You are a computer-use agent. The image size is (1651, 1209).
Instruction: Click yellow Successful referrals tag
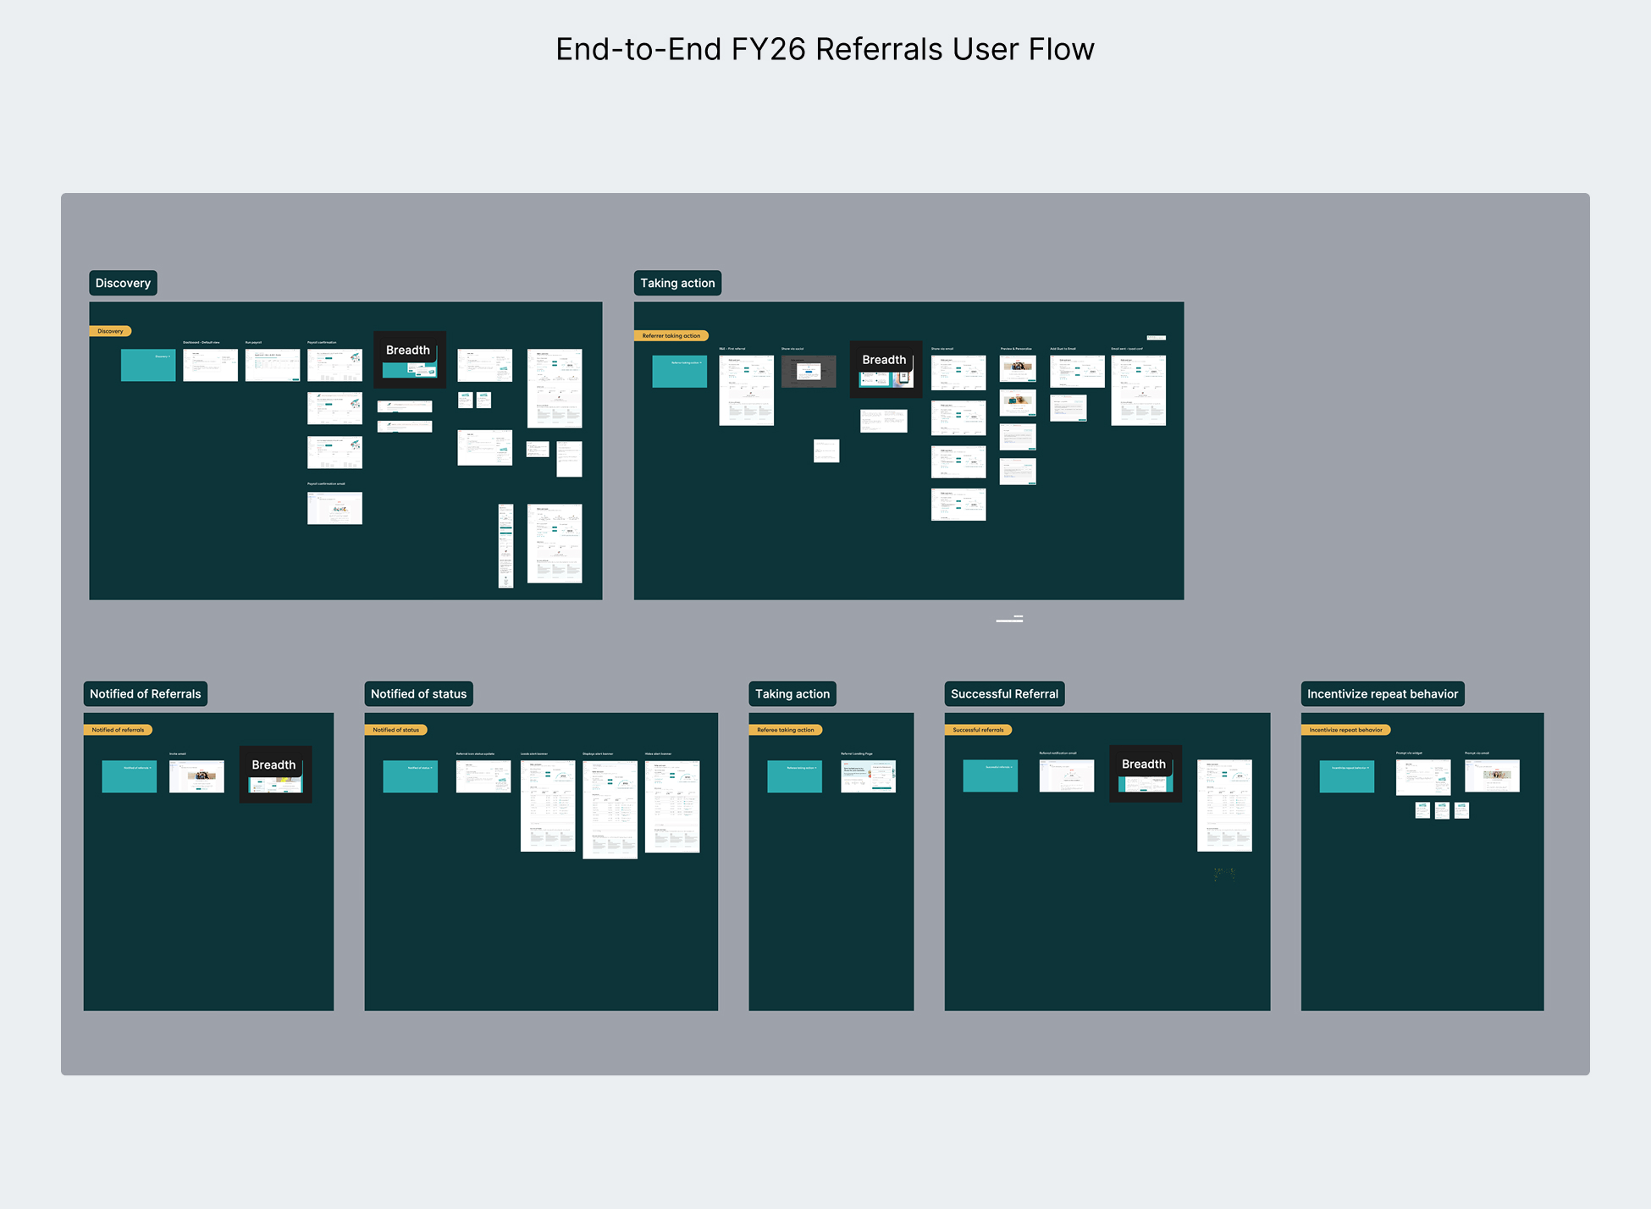pos(978,730)
